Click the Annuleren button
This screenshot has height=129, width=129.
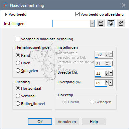click(x=67, y=122)
